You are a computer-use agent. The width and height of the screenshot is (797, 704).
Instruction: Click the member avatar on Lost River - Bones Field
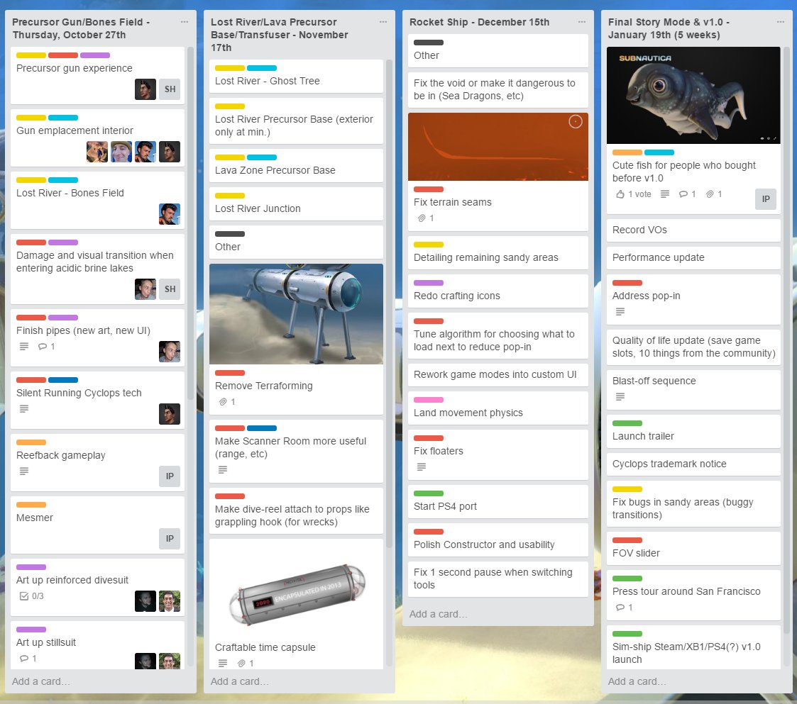(x=170, y=214)
